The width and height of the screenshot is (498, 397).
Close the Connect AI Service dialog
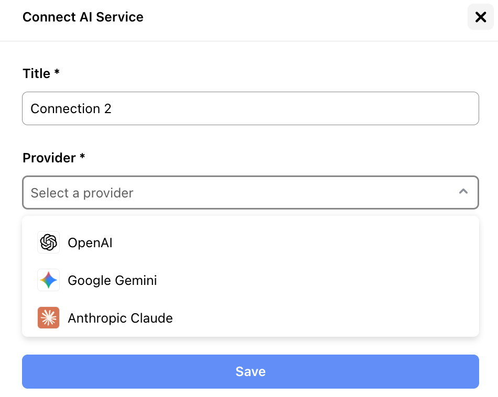481,17
